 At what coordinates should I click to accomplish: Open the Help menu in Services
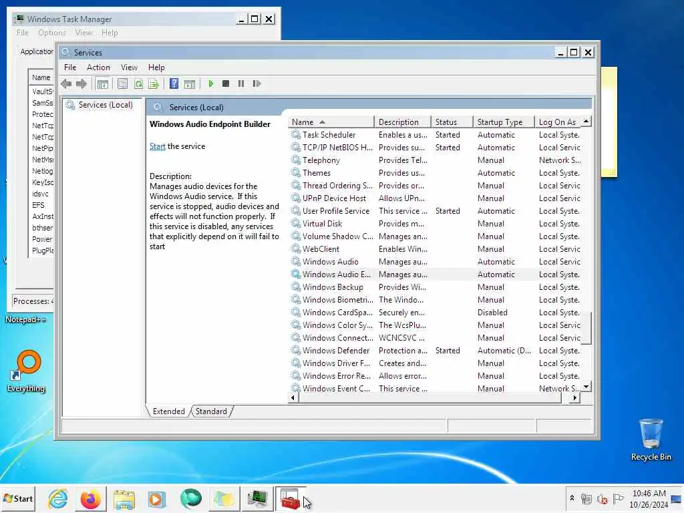156,67
